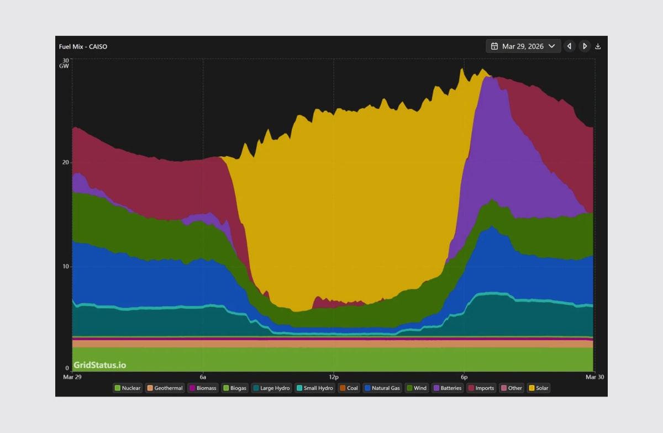Select the next day arrow
663x433 pixels.
click(x=585, y=46)
